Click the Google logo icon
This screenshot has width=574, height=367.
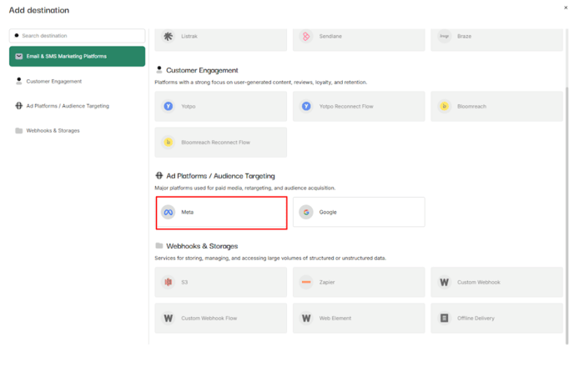point(306,212)
